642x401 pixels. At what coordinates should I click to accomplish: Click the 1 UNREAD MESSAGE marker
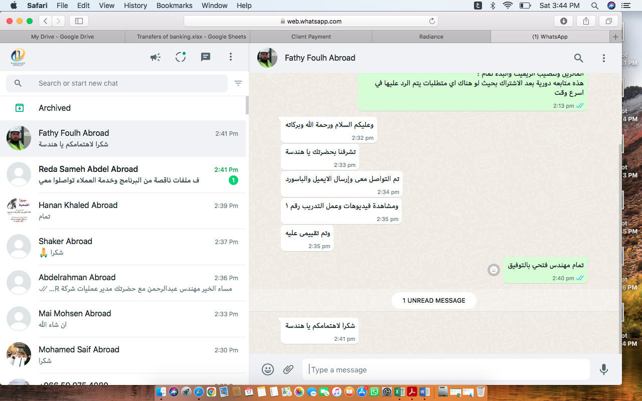click(x=434, y=300)
